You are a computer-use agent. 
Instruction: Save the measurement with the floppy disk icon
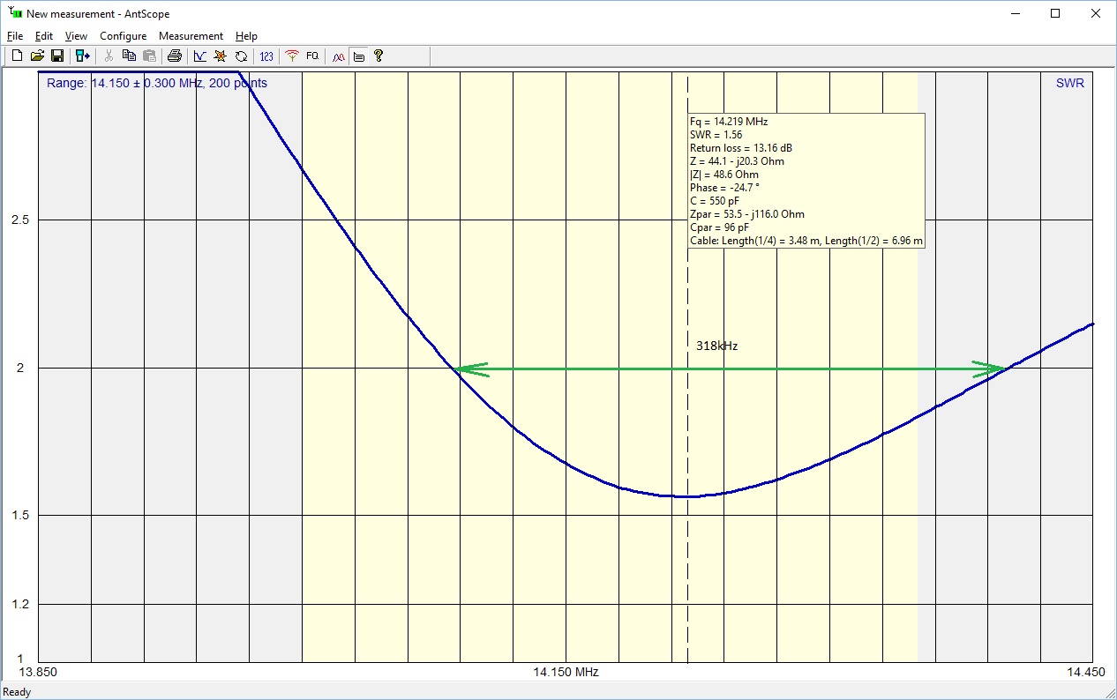pos(56,56)
